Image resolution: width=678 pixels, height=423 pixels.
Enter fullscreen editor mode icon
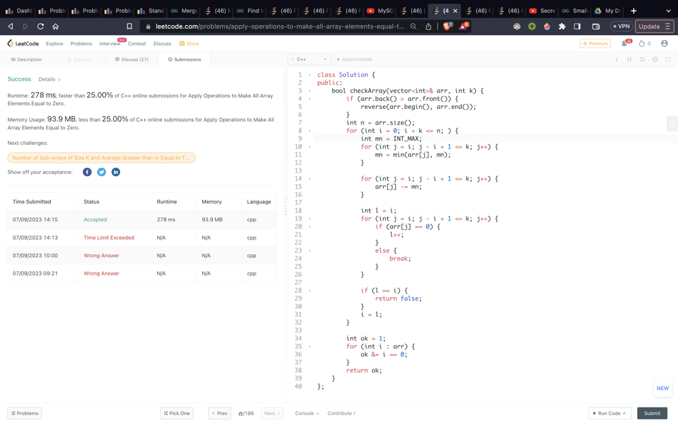(x=668, y=60)
